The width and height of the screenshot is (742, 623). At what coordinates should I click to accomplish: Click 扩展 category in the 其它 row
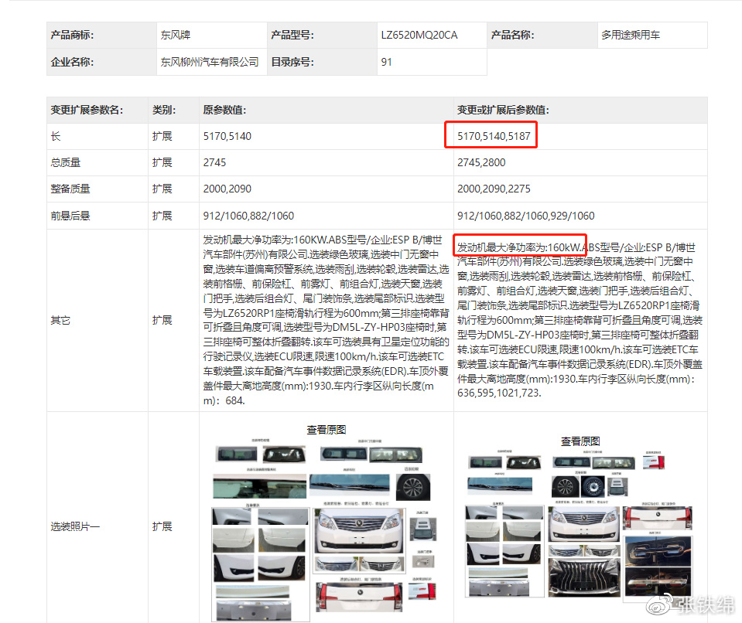[162, 321]
